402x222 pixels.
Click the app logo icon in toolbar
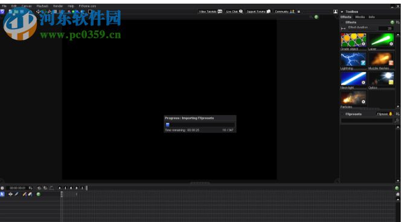click(2, 11)
